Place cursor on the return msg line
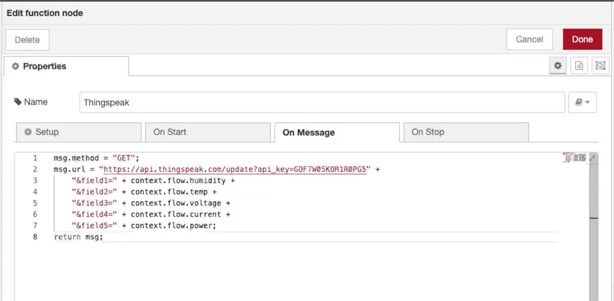Screen dimensions: 614x301 click(x=79, y=237)
